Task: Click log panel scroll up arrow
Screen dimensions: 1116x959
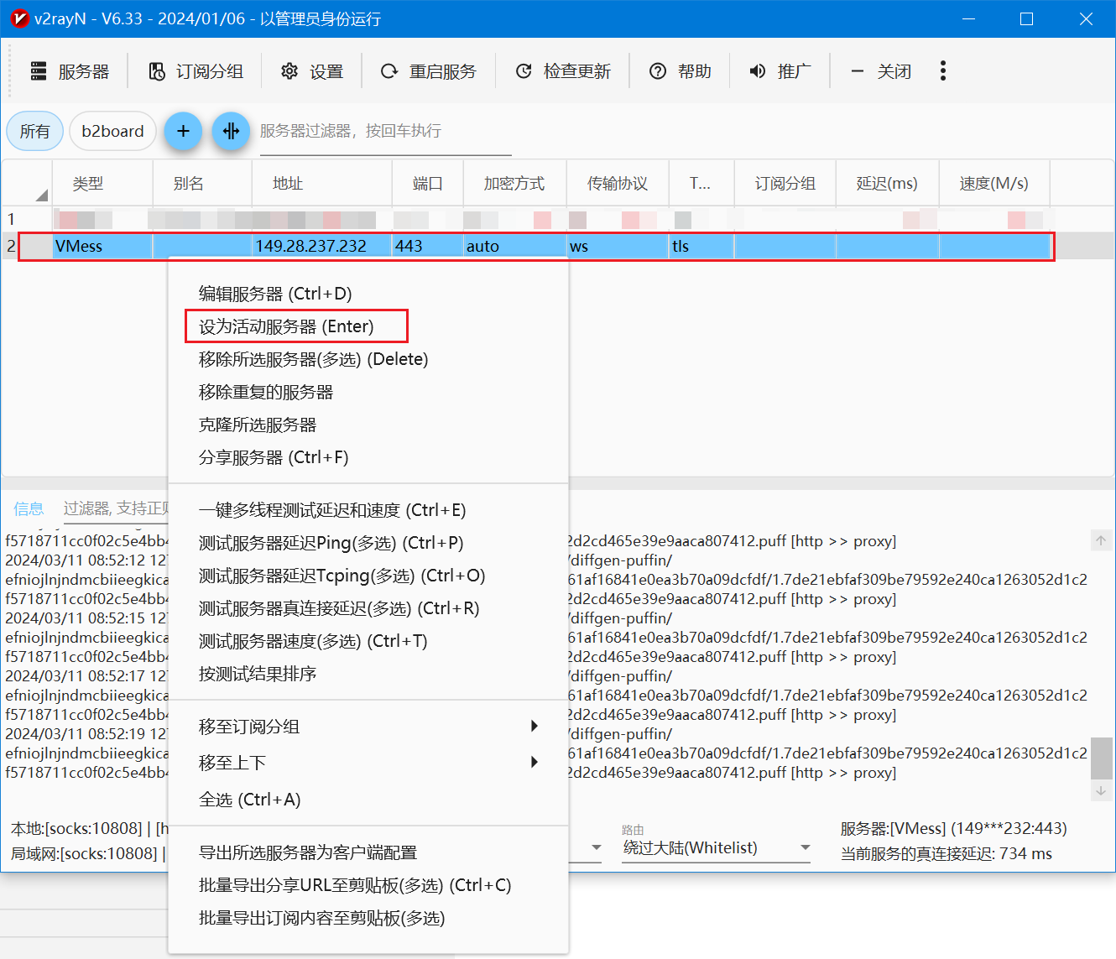Action: click(x=1101, y=540)
